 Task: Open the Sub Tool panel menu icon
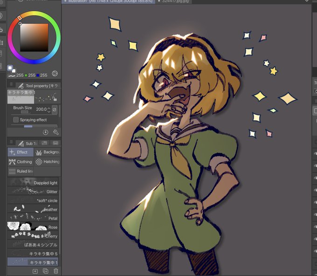11,142
